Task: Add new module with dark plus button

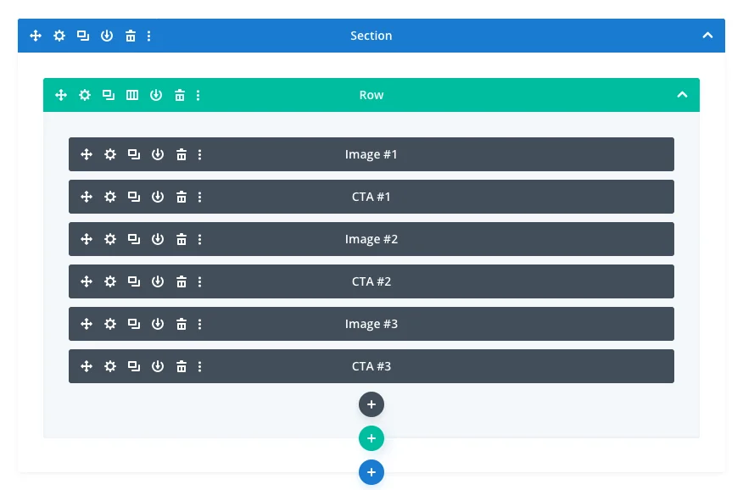Action: [371, 404]
